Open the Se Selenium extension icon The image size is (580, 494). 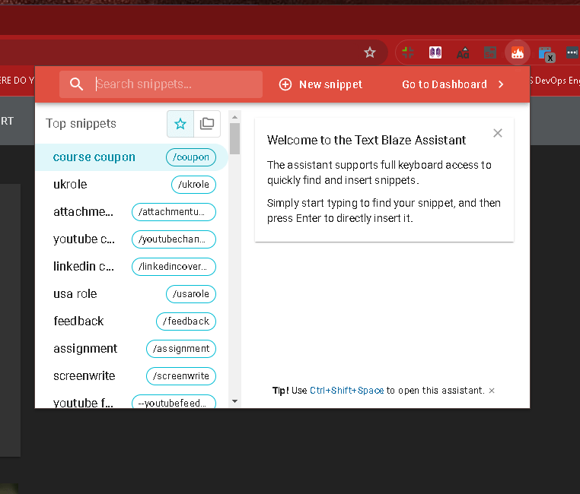point(490,52)
